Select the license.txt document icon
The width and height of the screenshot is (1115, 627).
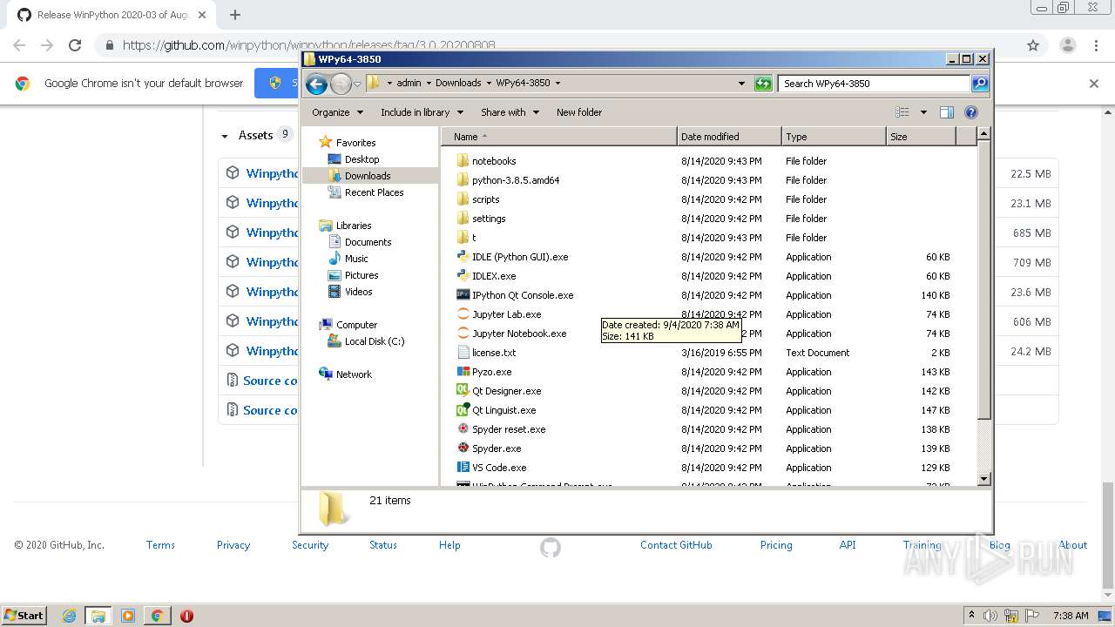(463, 353)
